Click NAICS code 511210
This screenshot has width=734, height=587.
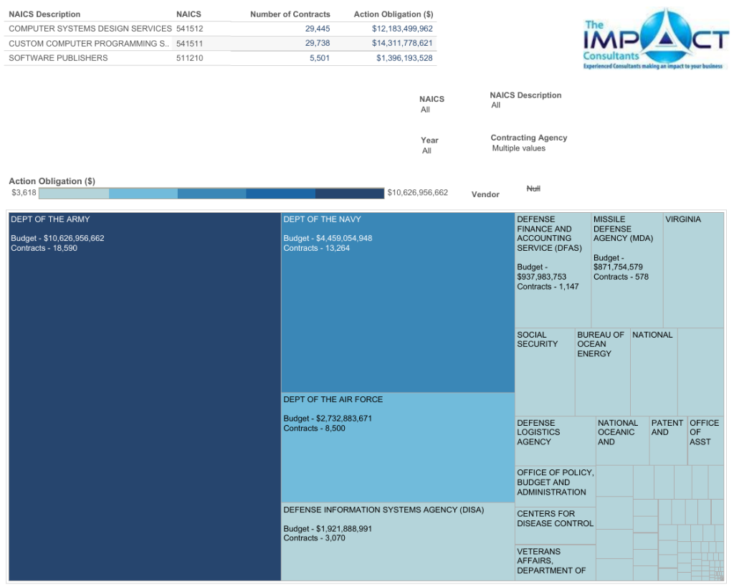coord(189,58)
